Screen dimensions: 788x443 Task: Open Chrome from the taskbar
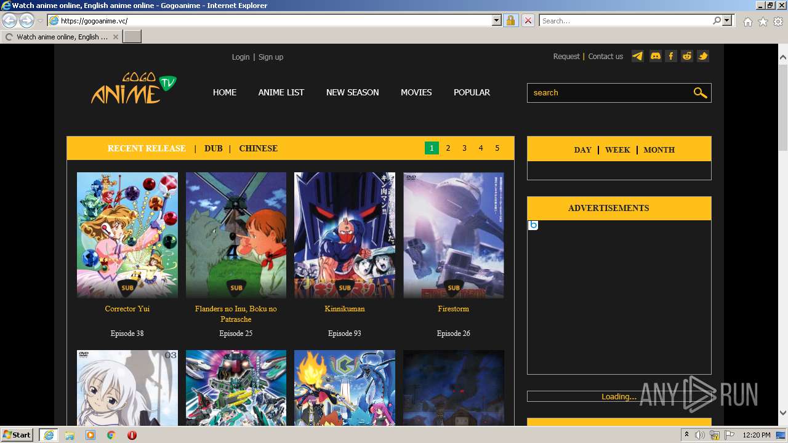pos(111,435)
